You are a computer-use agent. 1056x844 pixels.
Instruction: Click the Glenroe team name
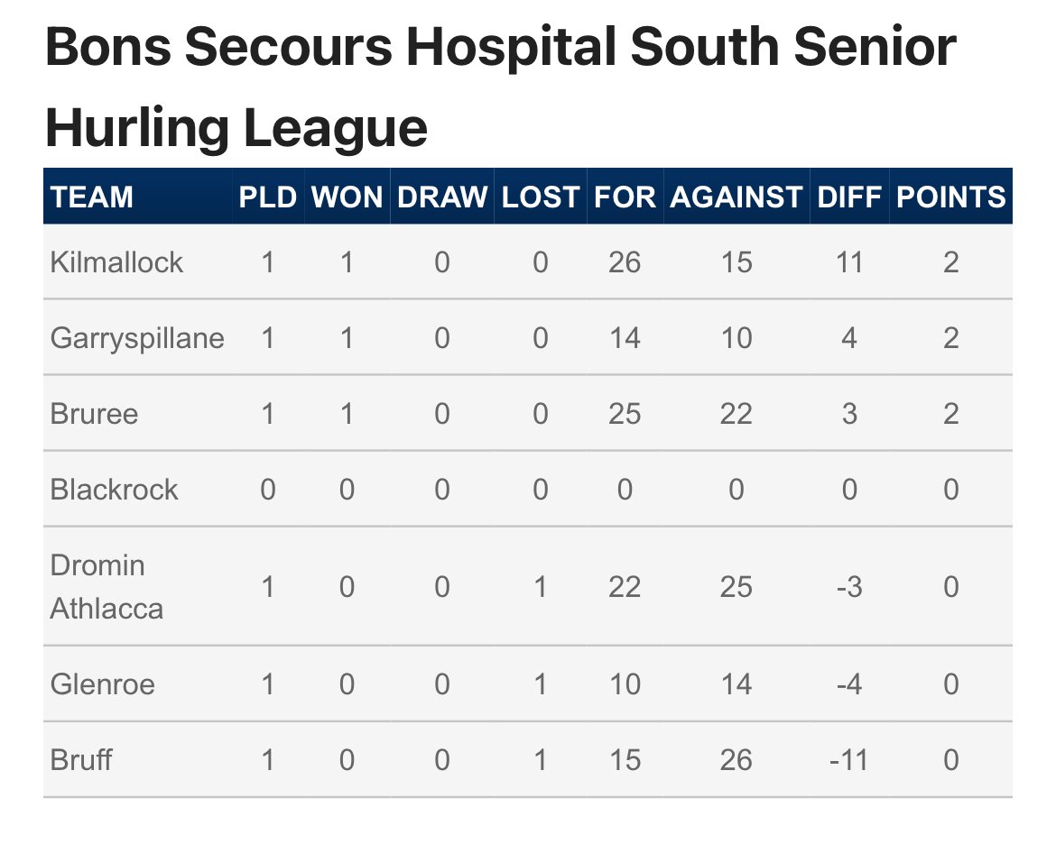(102, 684)
